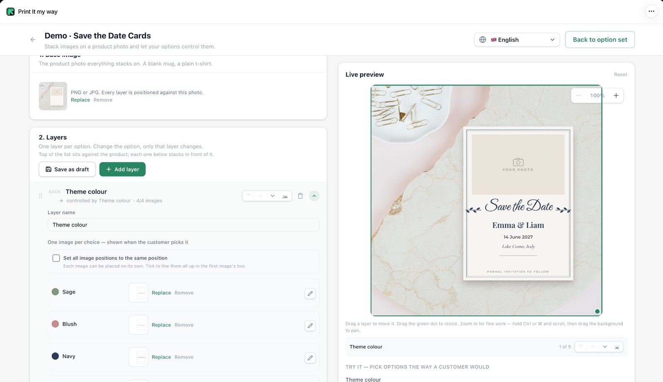The width and height of the screenshot is (663, 382).
Task: Click the Navy colour swatch
Action: [55, 356]
